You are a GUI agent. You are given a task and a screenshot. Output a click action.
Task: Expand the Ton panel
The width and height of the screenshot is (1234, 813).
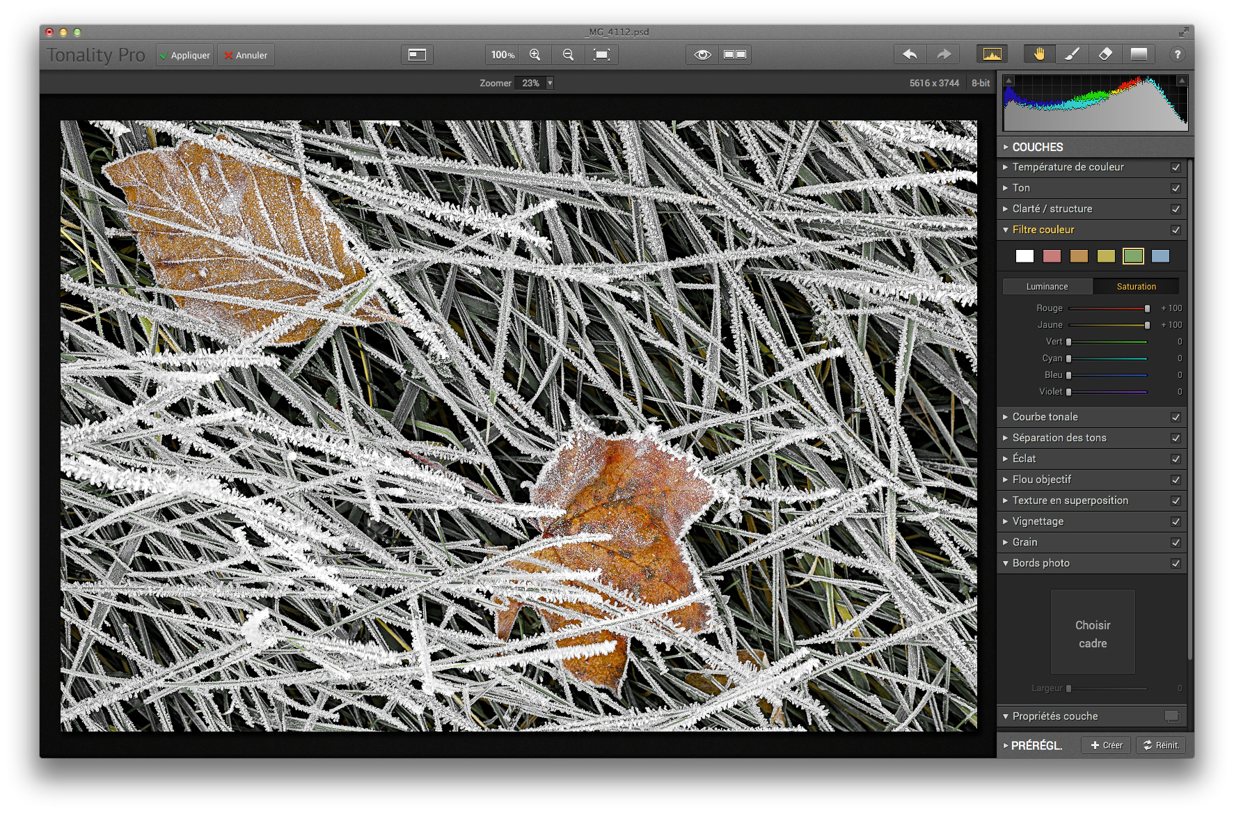click(1006, 188)
